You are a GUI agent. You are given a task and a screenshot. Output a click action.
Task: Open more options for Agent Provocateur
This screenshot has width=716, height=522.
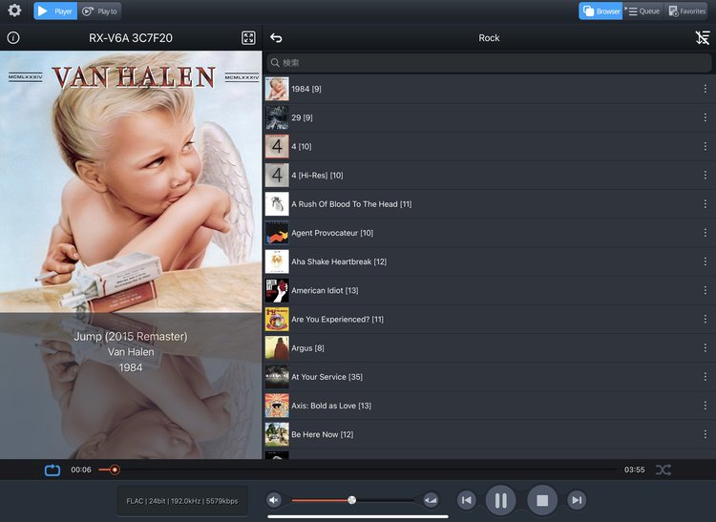pyautogui.click(x=705, y=232)
